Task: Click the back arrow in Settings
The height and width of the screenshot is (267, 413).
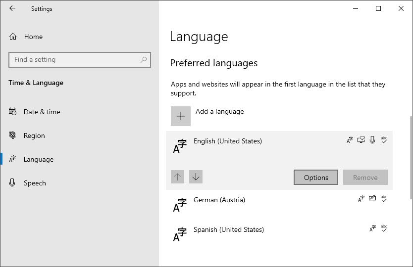Action: [x=12, y=8]
